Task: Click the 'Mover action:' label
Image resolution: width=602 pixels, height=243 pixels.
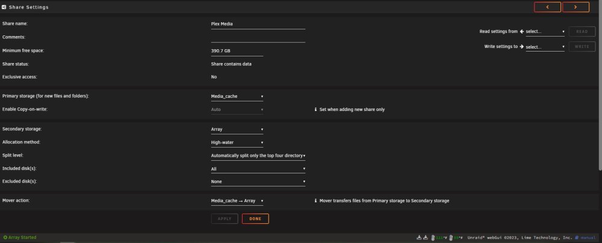Action: (x=16, y=200)
